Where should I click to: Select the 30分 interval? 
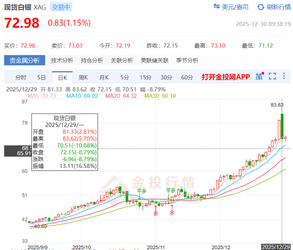[x=167, y=77]
